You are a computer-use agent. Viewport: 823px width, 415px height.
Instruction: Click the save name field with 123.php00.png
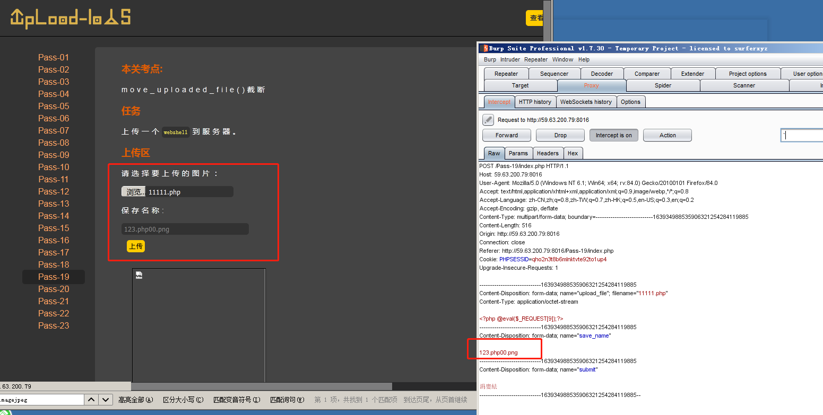click(185, 229)
